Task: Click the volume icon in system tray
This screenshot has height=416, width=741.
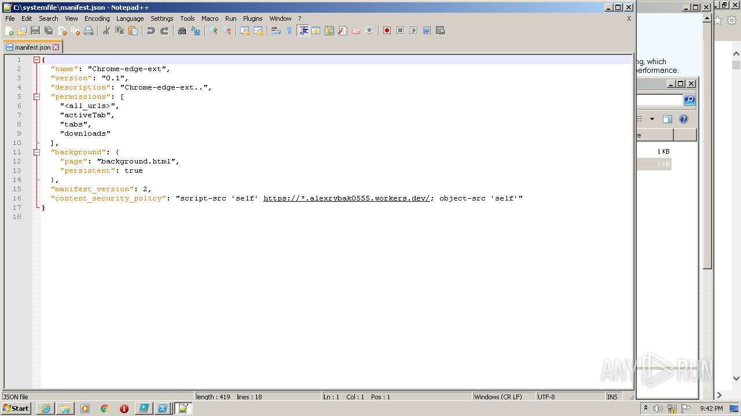Action: coord(658,408)
